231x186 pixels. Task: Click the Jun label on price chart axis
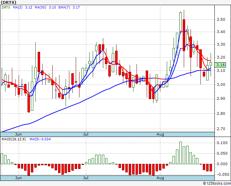point(18,135)
